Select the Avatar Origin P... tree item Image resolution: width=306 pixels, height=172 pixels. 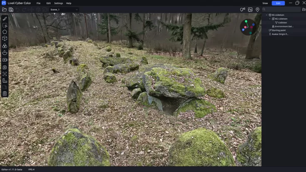(280, 34)
